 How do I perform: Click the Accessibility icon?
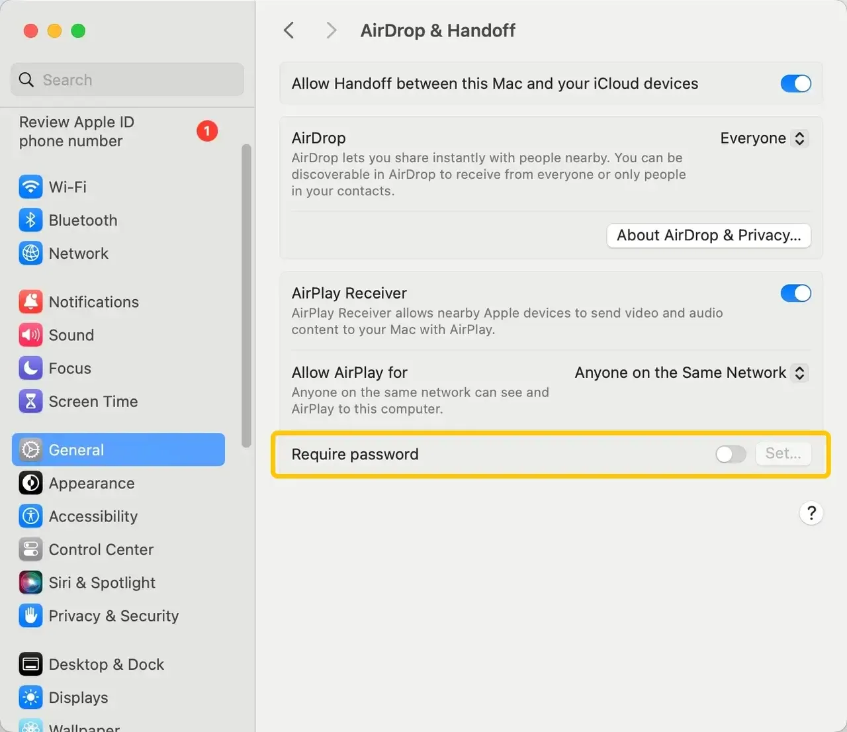(30, 516)
